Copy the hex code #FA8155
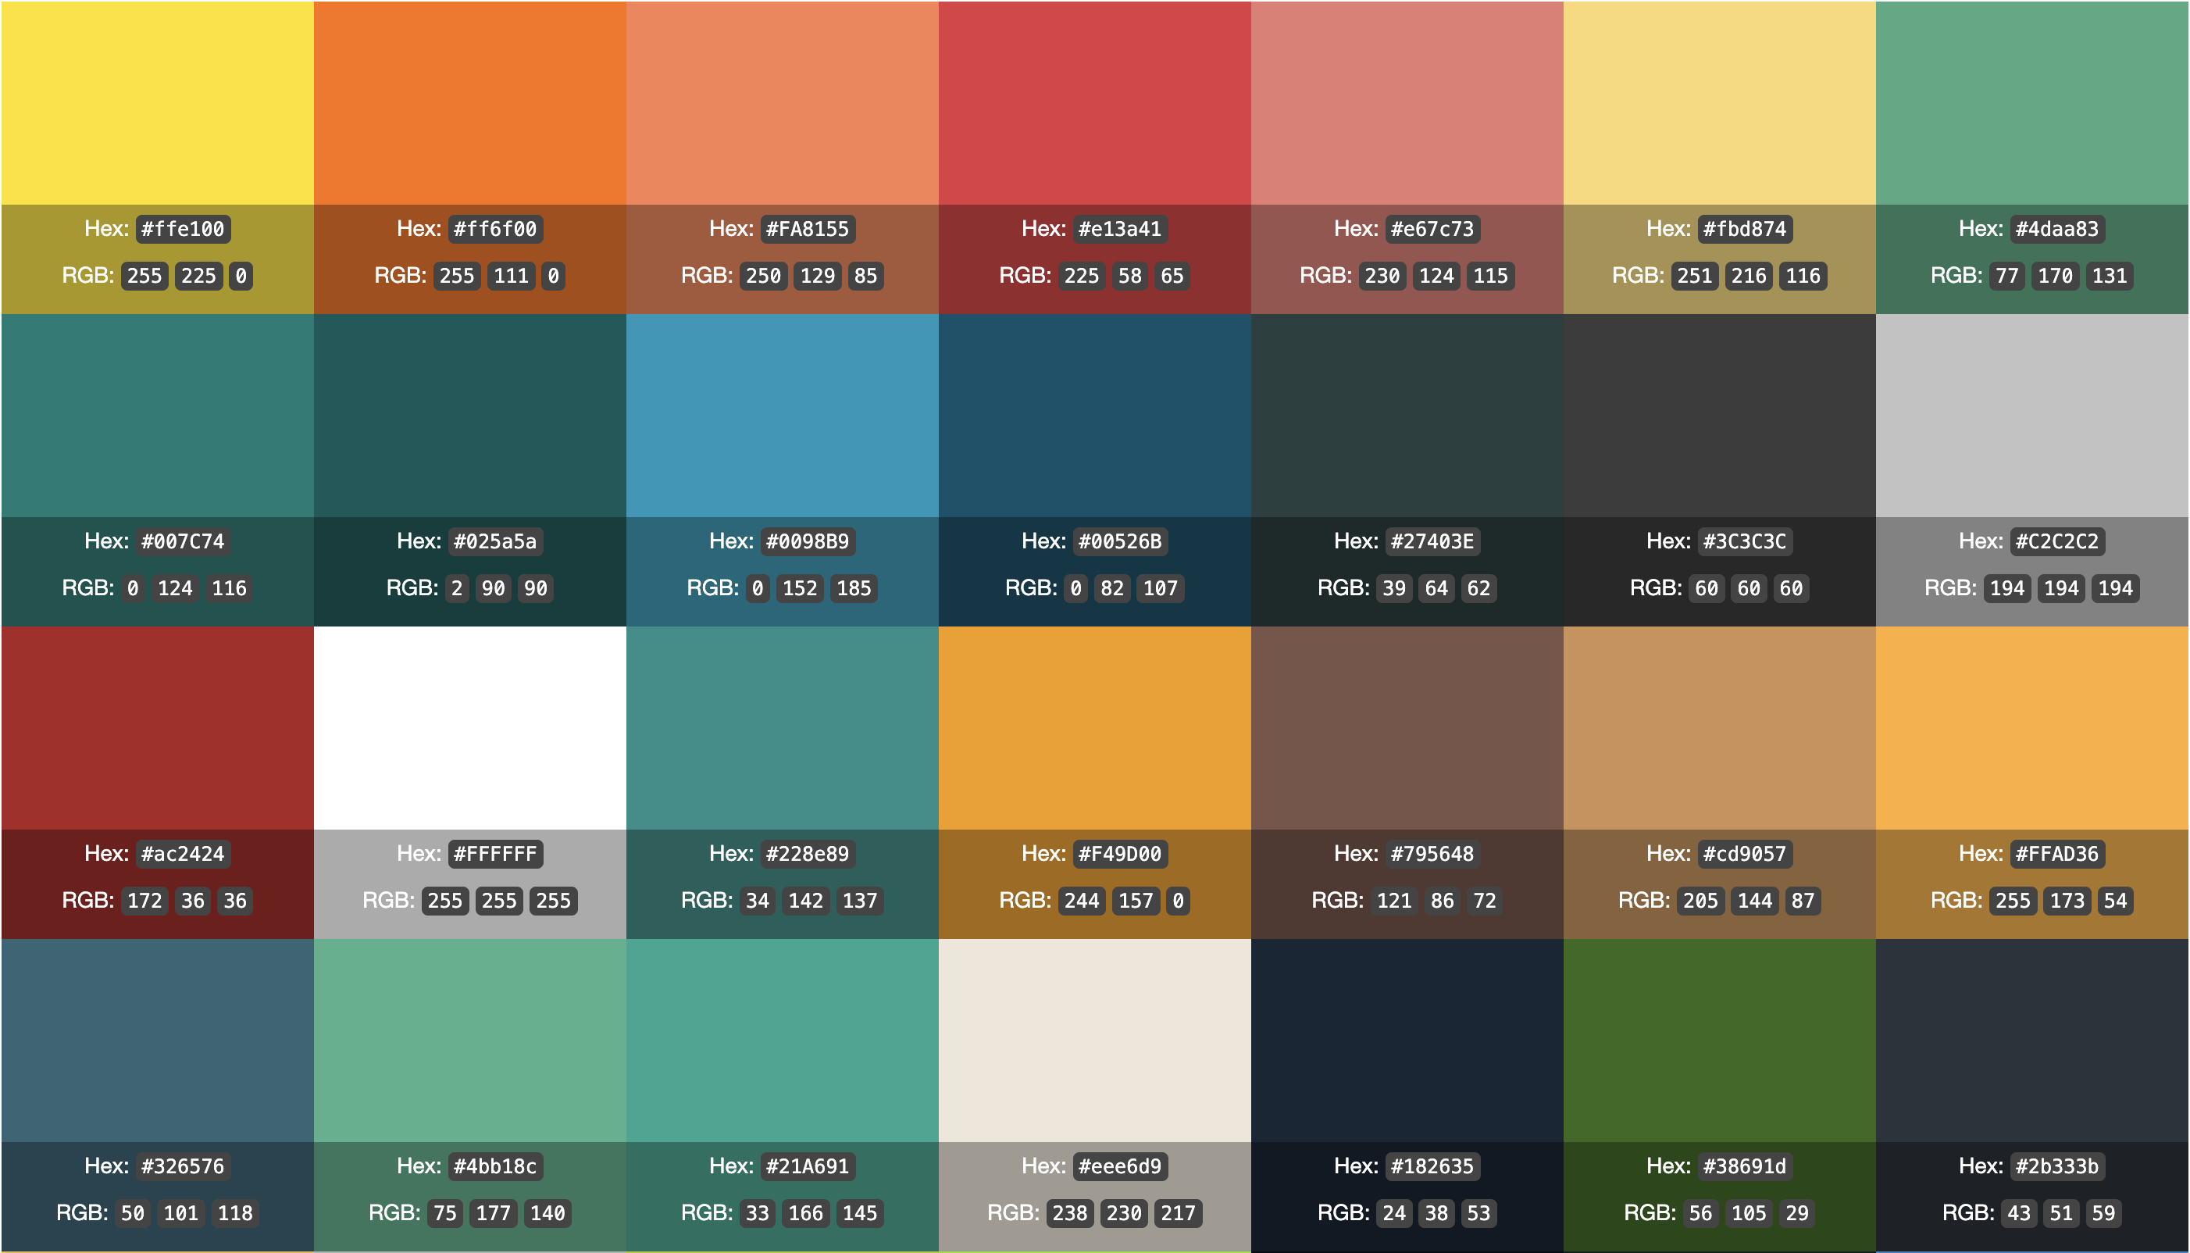The width and height of the screenshot is (2190, 1253). (807, 229)
